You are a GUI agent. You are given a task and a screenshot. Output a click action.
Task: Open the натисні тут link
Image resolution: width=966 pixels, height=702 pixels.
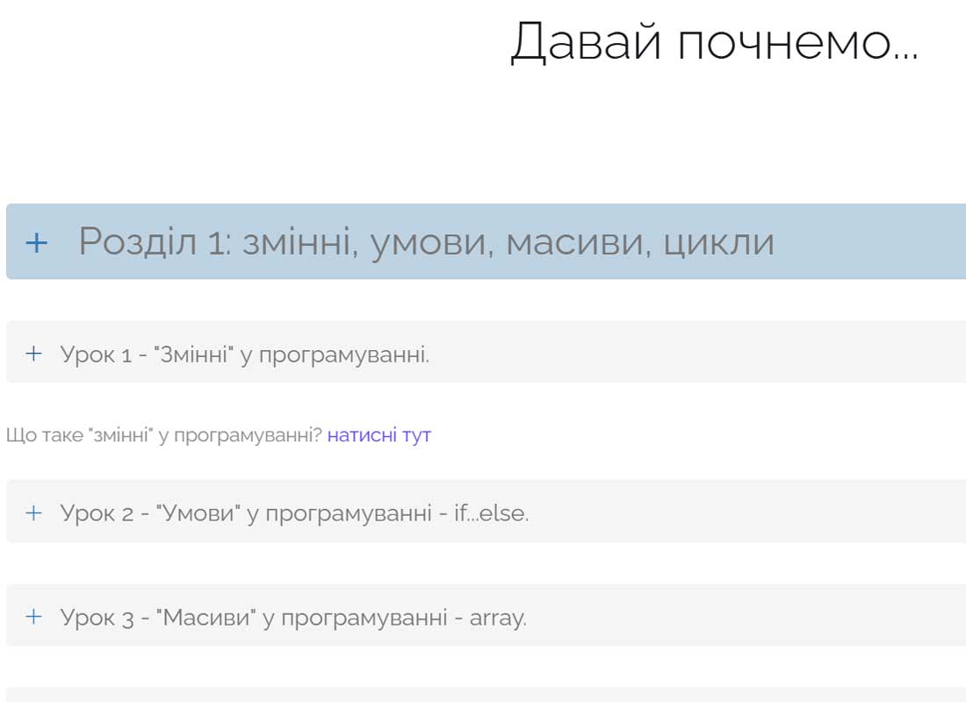tap(378, 435)
